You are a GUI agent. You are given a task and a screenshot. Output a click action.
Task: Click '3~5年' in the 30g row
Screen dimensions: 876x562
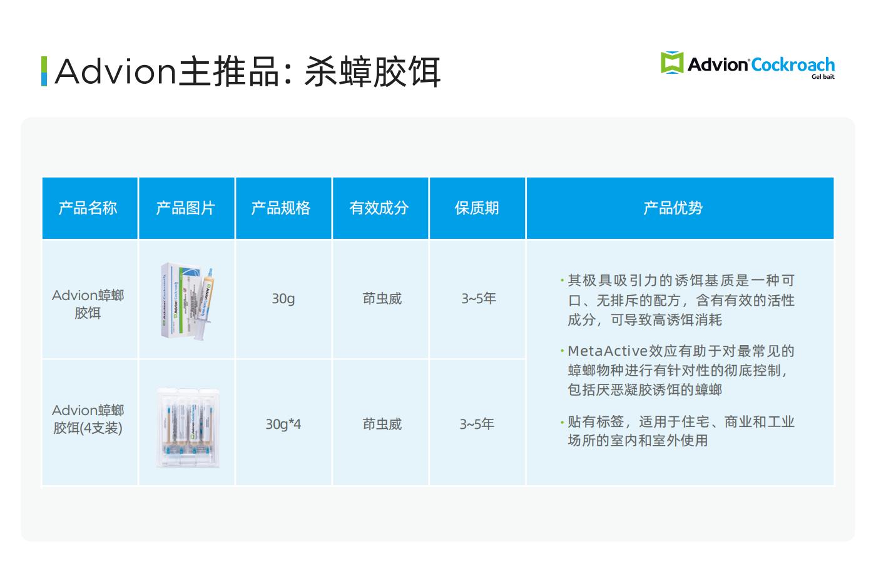(479, 299)
